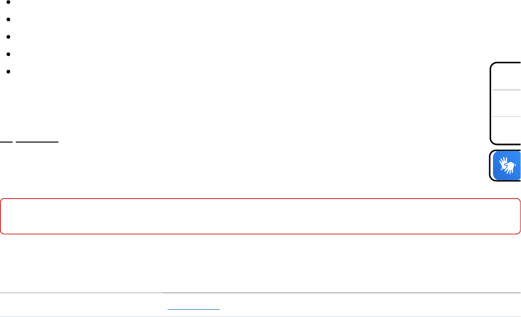The width and height of the screenshot is (521, 317).
Task: Click the longer black underlined link
Action: click(37, 142)
